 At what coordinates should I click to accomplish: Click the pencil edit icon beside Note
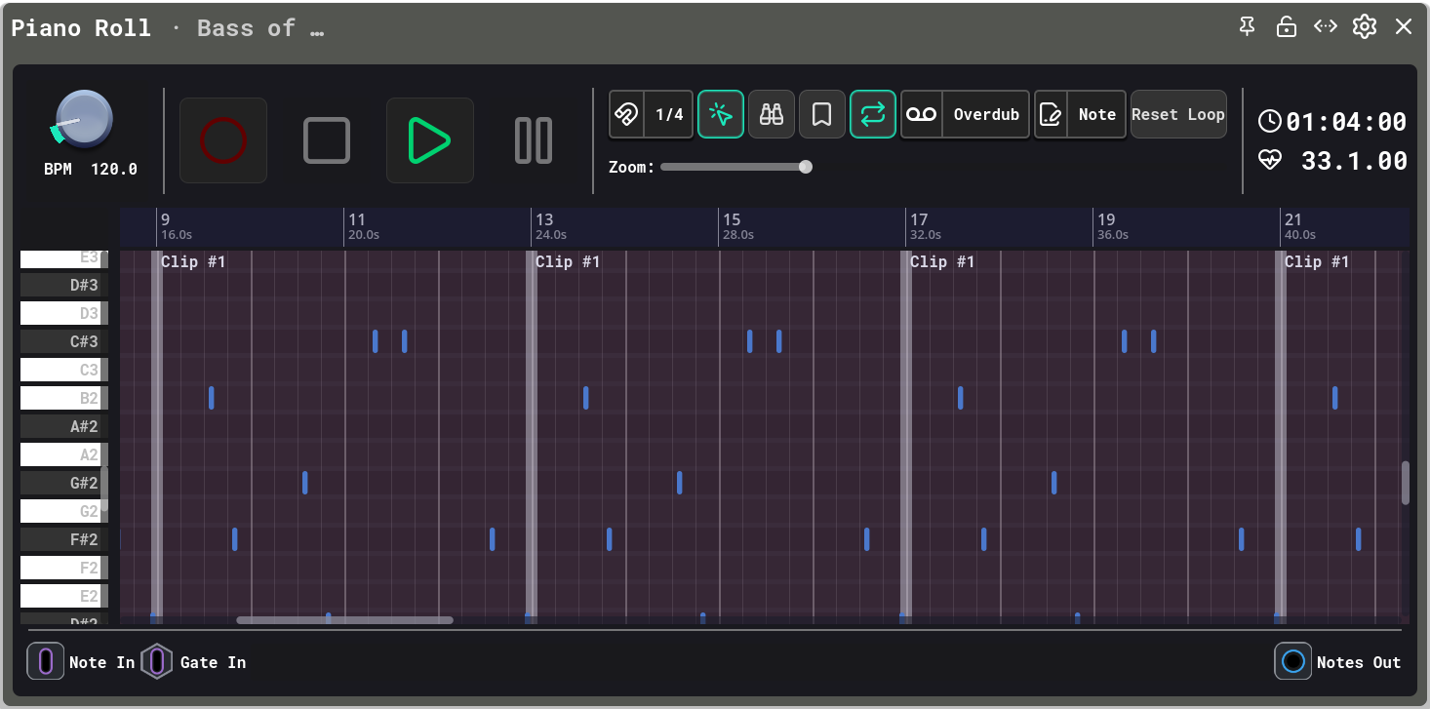1051,114
